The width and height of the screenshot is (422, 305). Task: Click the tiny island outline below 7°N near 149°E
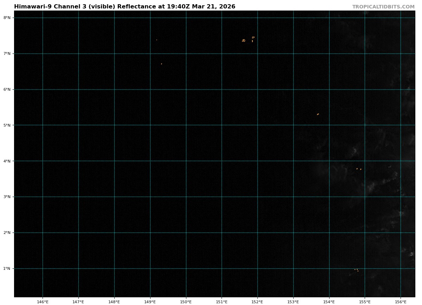pos(161,64)
